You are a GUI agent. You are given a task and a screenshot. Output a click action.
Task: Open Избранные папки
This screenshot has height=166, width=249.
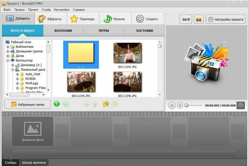27,105
